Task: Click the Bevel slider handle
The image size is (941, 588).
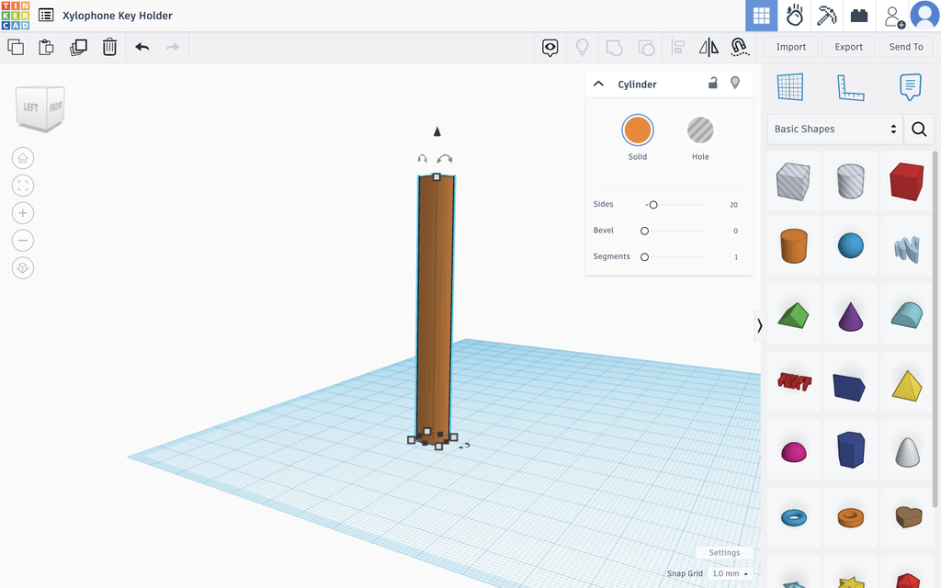Action: [x=644, y=231]
